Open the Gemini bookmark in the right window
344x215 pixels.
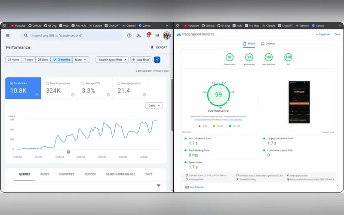(302, 26)
